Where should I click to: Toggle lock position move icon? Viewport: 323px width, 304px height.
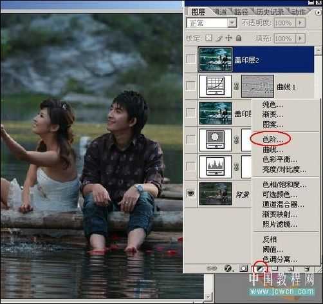pyautogui.click(x=229, y=38)
